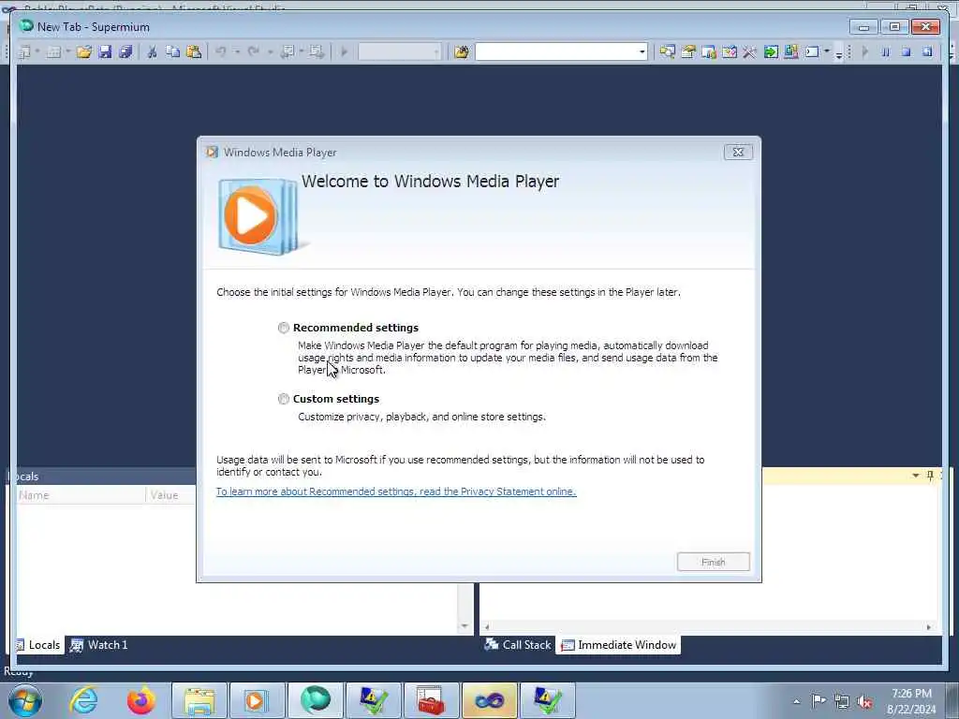Click the Value column header in Locals
This screenshot has height=719, width=959.
pos(171,495)
